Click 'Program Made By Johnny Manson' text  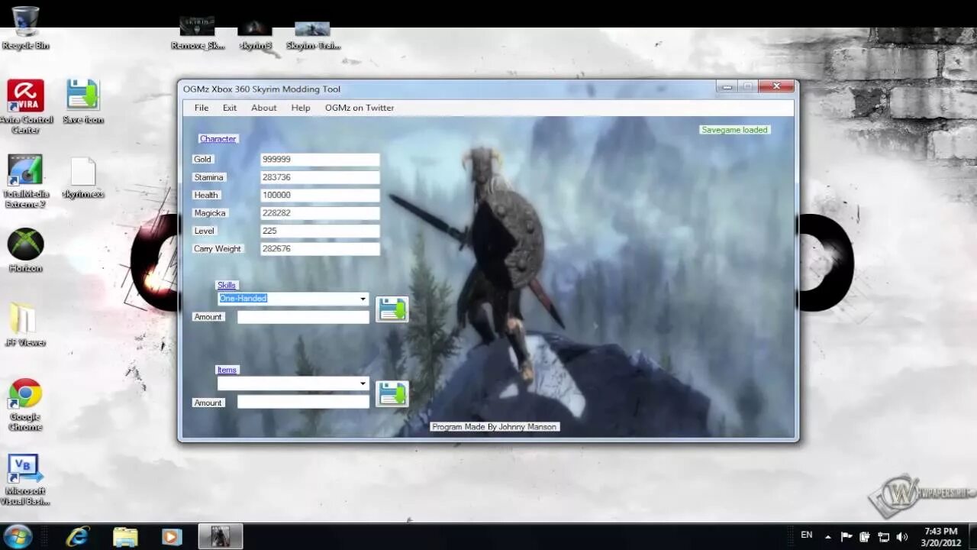495,427
